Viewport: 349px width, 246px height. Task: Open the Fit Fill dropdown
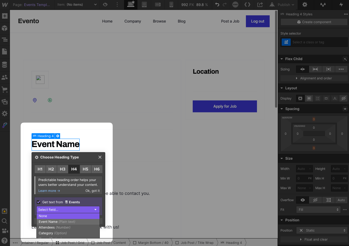(318, 210)
